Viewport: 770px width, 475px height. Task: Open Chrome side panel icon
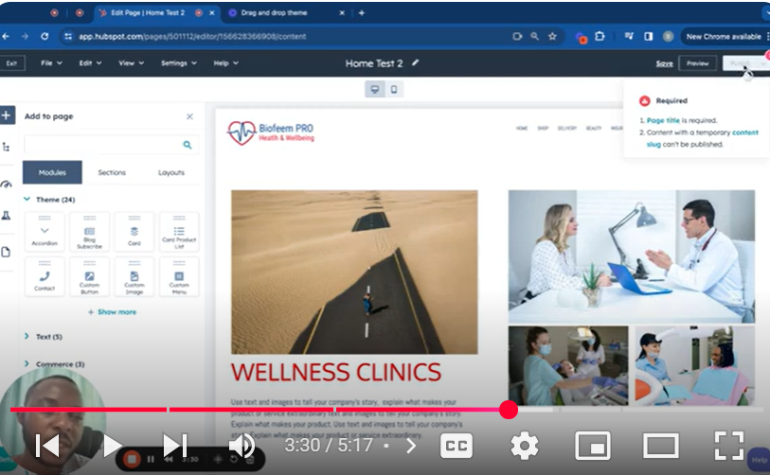(648, 36)
